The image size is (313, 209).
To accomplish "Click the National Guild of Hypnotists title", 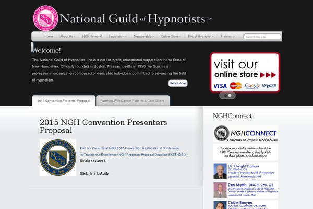I will 136,19.
